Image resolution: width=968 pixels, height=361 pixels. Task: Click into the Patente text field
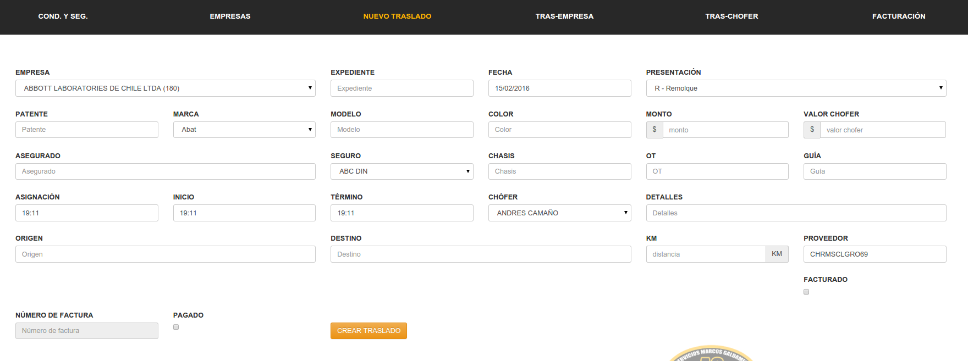point(86,130)
